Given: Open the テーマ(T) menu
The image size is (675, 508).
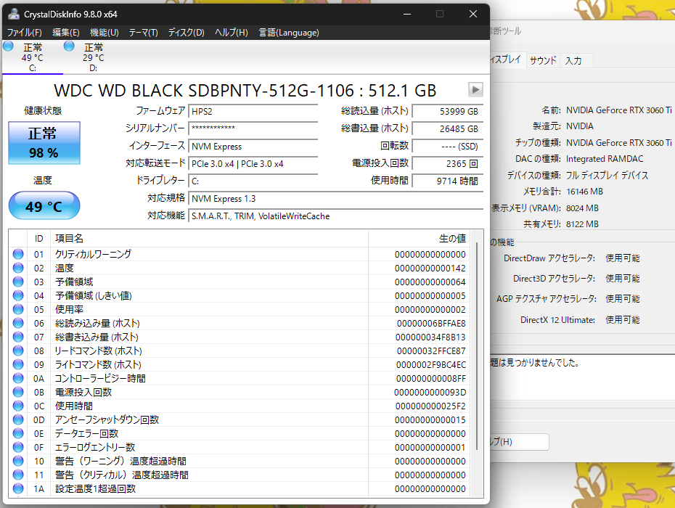Looking at the screenshot, I should [x=144, y=32].
